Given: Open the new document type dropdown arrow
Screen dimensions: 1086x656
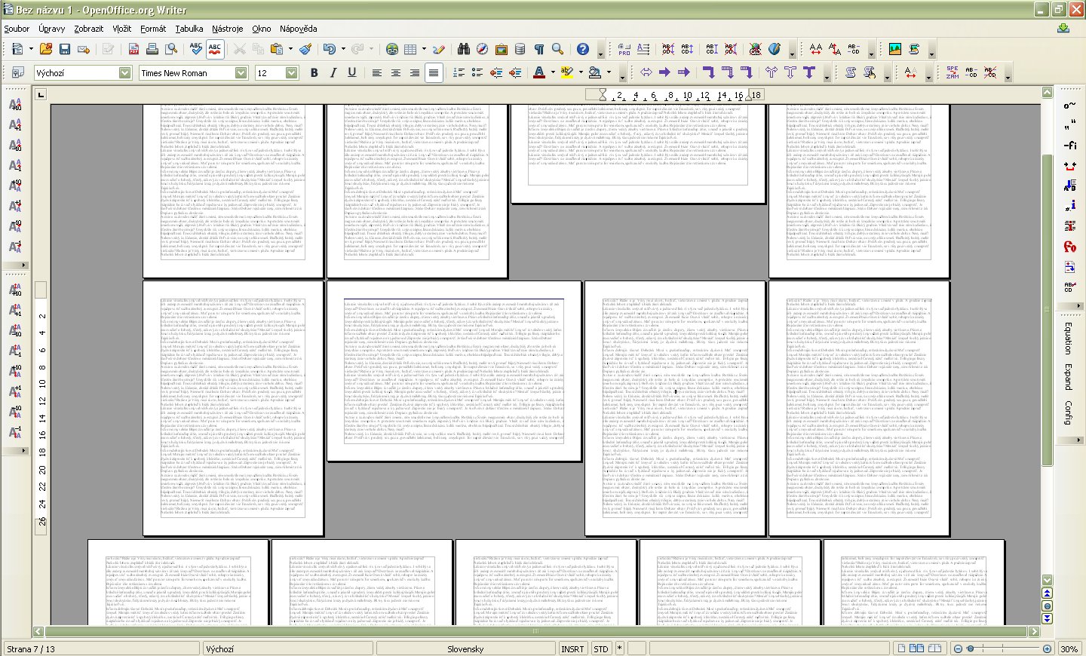Looking at the screenshot, I should 30,50.
